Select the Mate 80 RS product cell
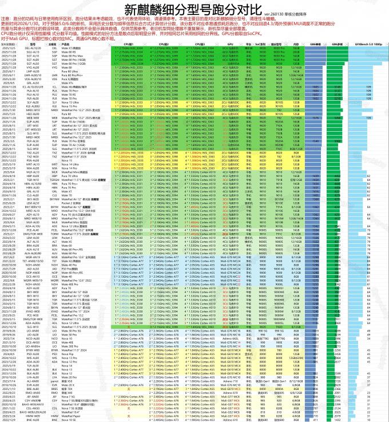This screenshot has width=389, height=422. tap(69, 52)
